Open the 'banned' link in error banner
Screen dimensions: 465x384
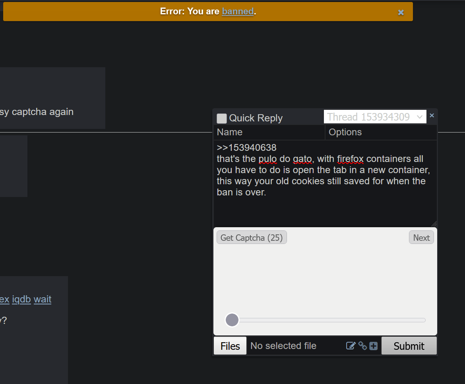point(238,11)
